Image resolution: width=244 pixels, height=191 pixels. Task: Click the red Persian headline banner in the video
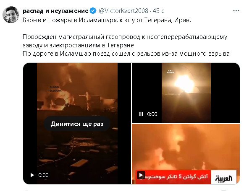[173, 177]
